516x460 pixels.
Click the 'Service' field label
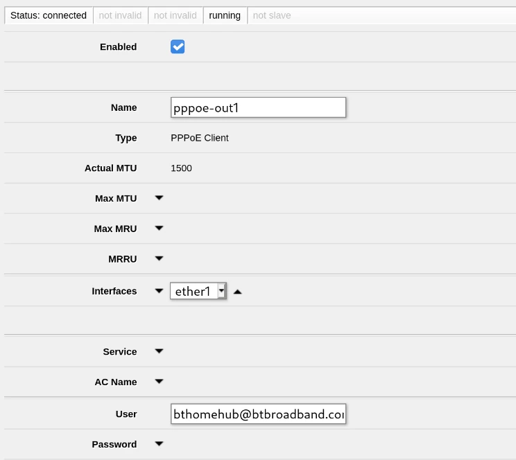tap(120, 351)
